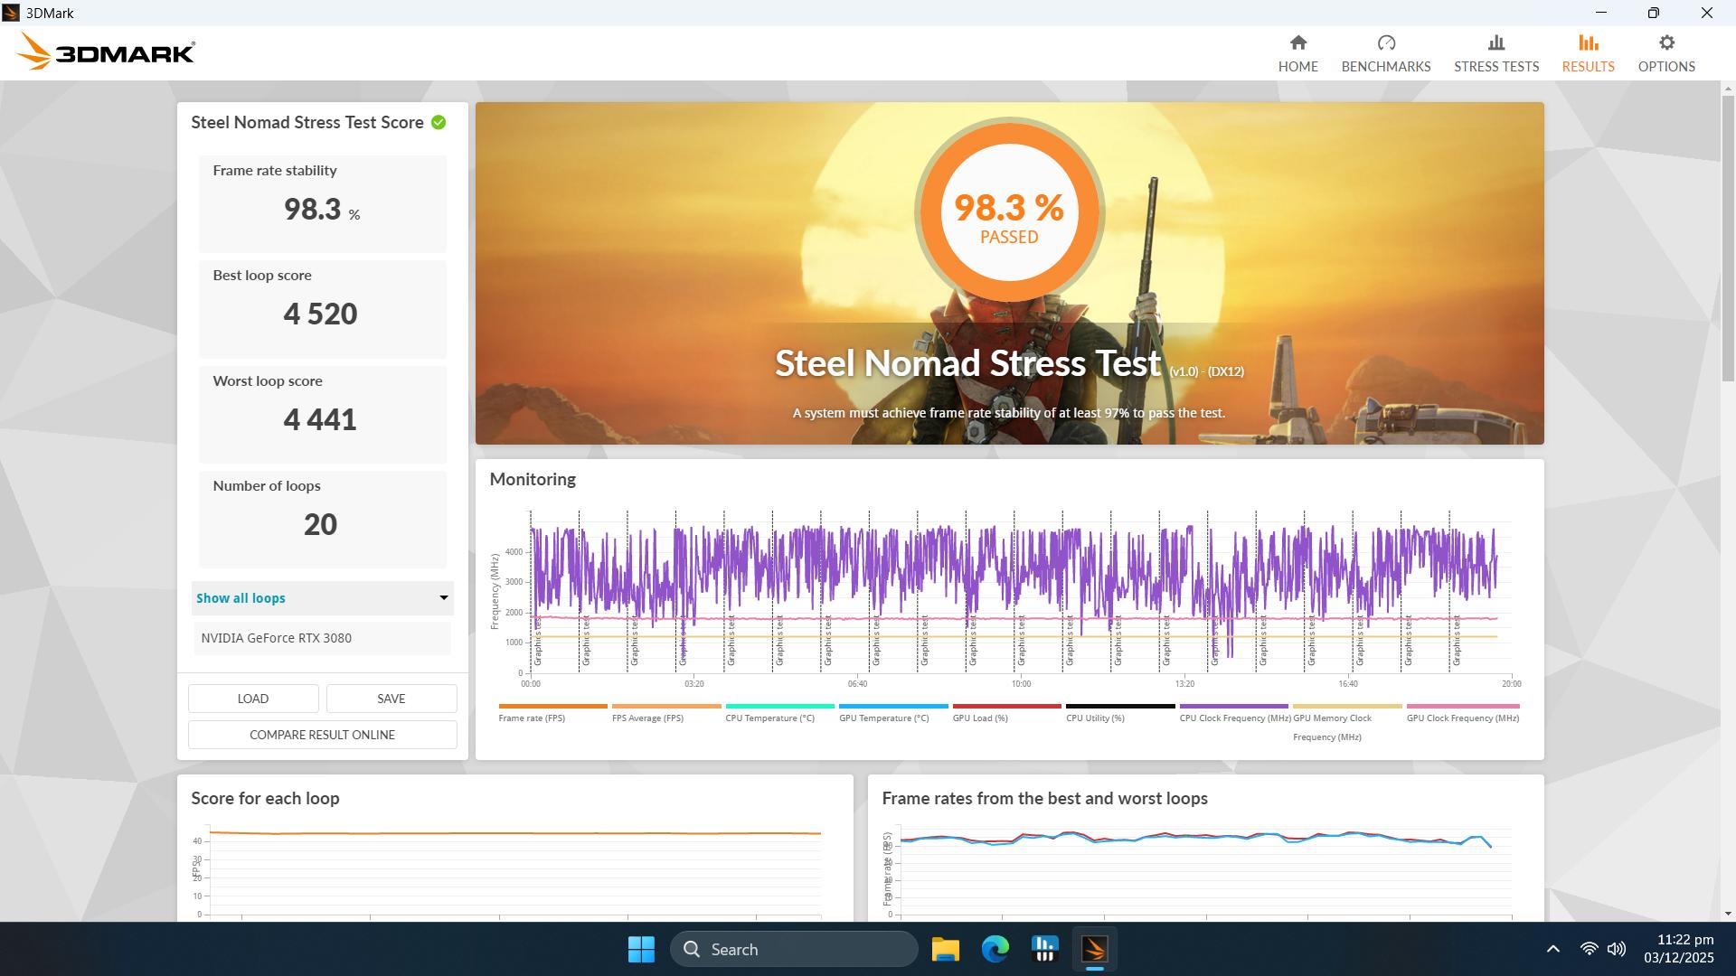This screenshot has width=1736, height=976.
Task: Click the scrollbar down arrow
Action: pos(1728,914)
